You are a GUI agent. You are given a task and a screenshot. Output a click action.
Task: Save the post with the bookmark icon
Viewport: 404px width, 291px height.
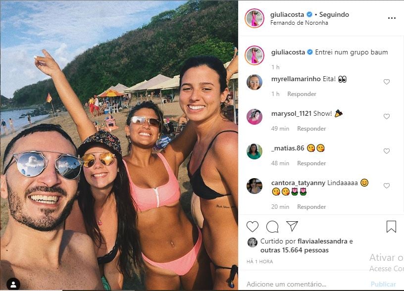[391, 227]
